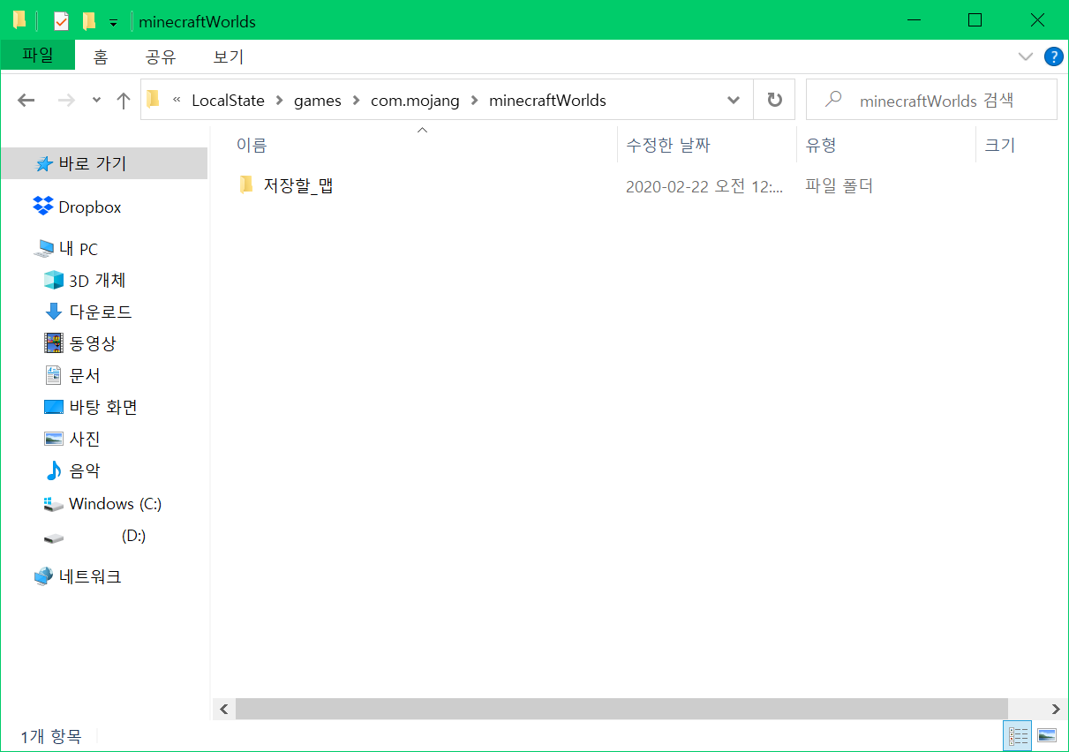Click the 문서 document icon

tap(54, 375)
